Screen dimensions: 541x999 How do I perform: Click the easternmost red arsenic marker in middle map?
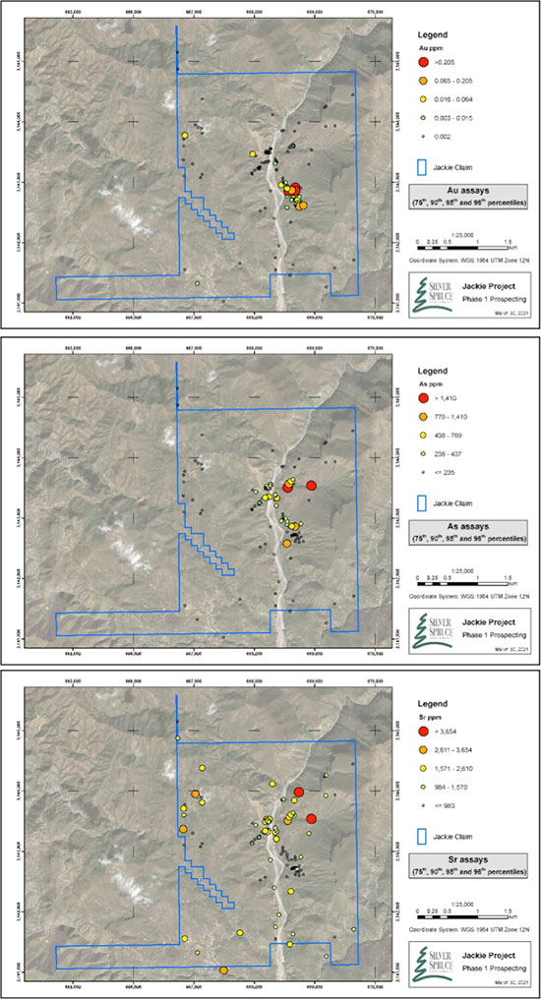click(x=311, y=486)
